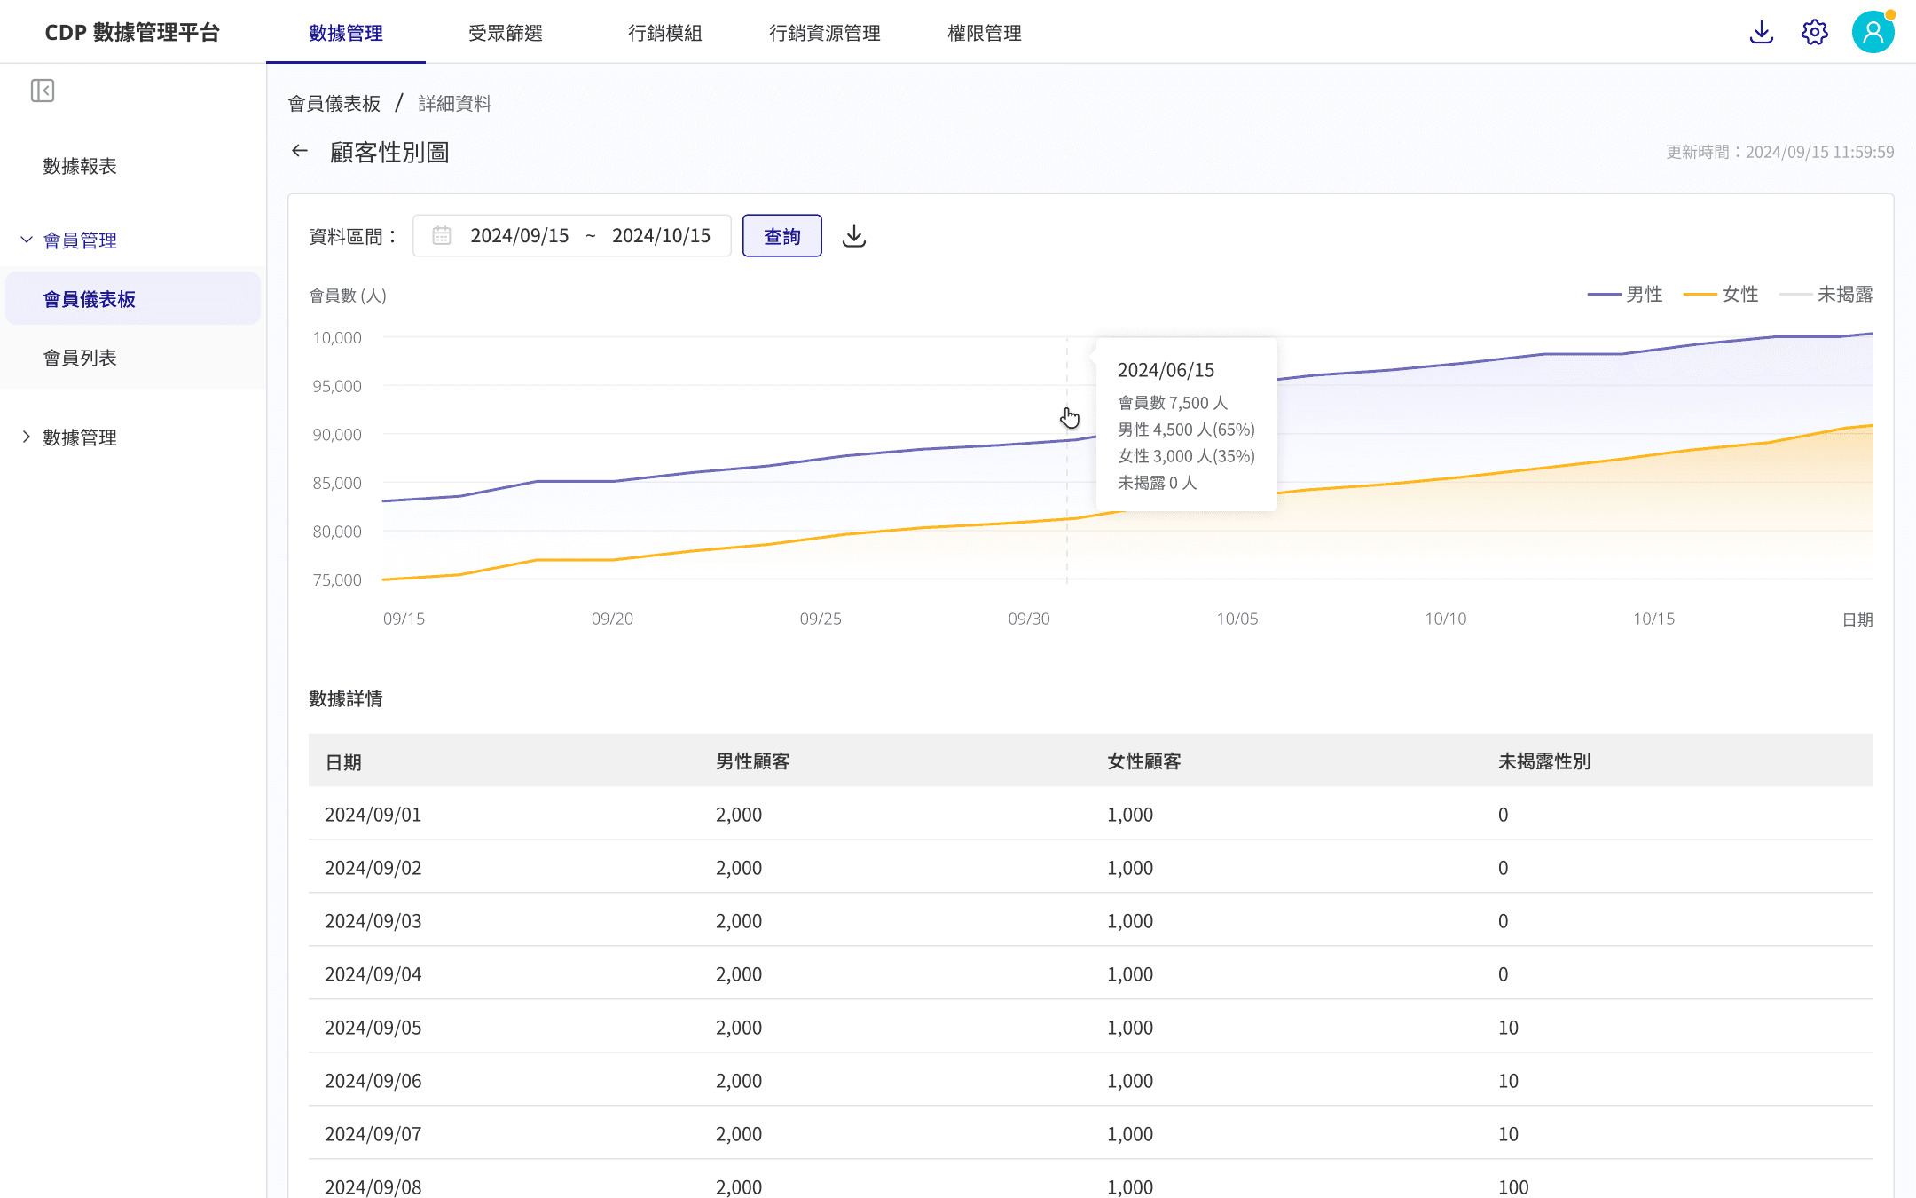Go back using the left arrow icon
The width and height of the screenshot is (1916, 1198).
[x=300, y=151]
